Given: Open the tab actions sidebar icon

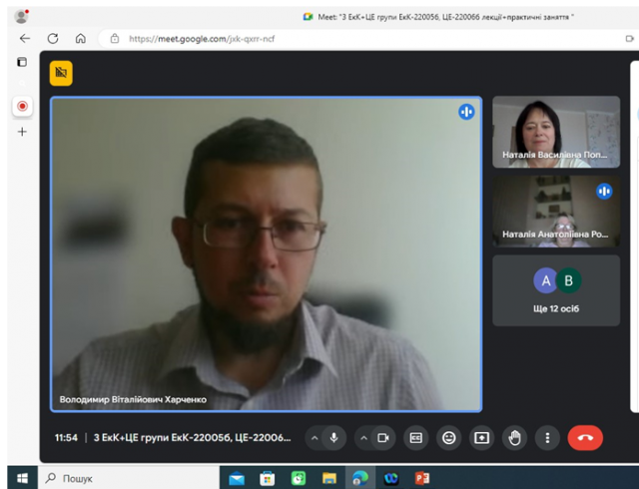Looking at the screenshot, I should point(22,62).
